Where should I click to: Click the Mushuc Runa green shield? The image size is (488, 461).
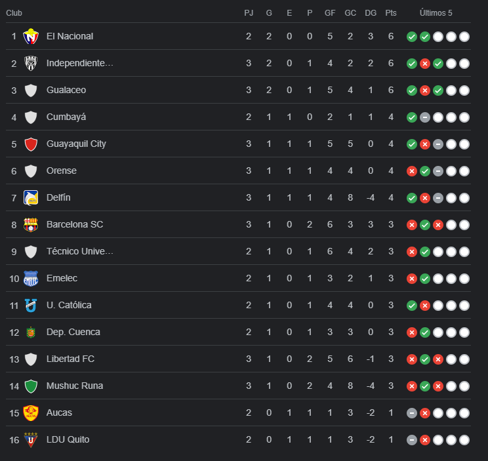(31, 386)
